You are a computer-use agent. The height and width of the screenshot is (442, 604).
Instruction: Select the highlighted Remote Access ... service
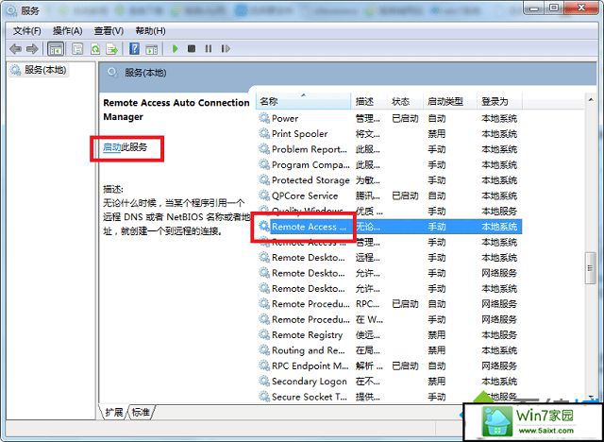(x=389, y=227)
